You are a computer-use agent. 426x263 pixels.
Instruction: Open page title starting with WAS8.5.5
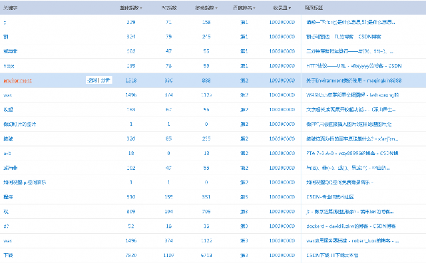352,95
